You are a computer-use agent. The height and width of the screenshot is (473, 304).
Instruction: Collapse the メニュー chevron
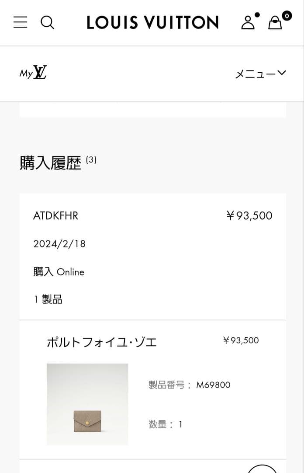coord(282,73)
